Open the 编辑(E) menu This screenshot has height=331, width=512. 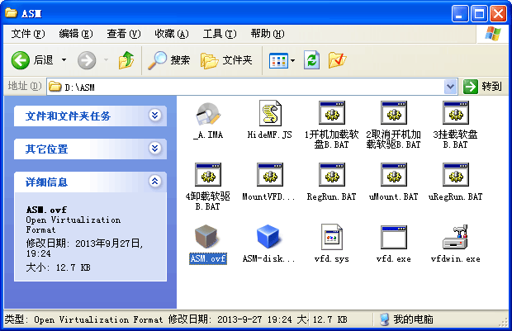click(76, 34)
